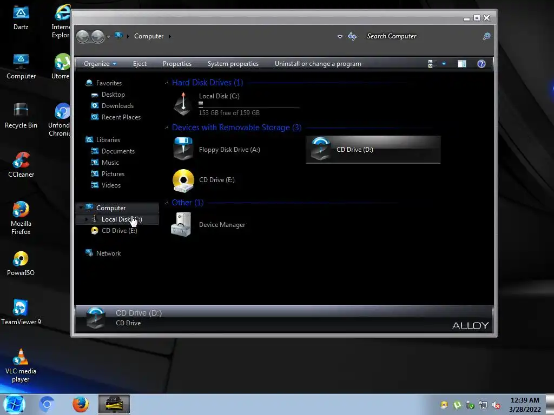The image size is (554, 415).
Task: Open the recent pages dropdown arrow
Action: tap(108, 37)
